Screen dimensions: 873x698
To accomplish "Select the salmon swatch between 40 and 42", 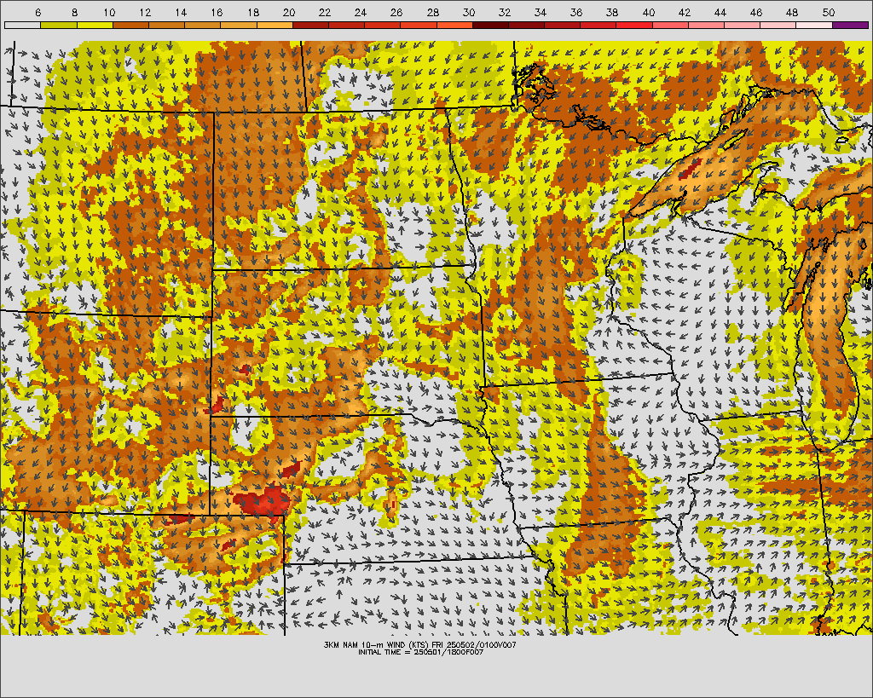I will click(x=670, y=25).
